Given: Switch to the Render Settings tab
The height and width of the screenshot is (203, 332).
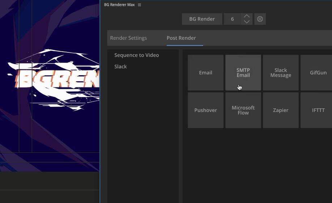Looking at the screenshot, I should (x=128, y=38).
